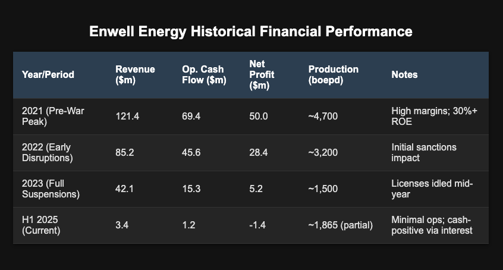
Task: Click cash flow value 69.4
Action: 191,116
